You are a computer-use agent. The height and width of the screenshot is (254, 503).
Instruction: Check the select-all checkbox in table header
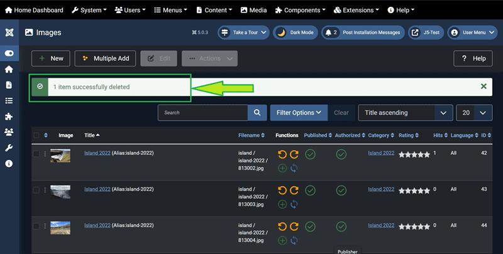[36, 135]
